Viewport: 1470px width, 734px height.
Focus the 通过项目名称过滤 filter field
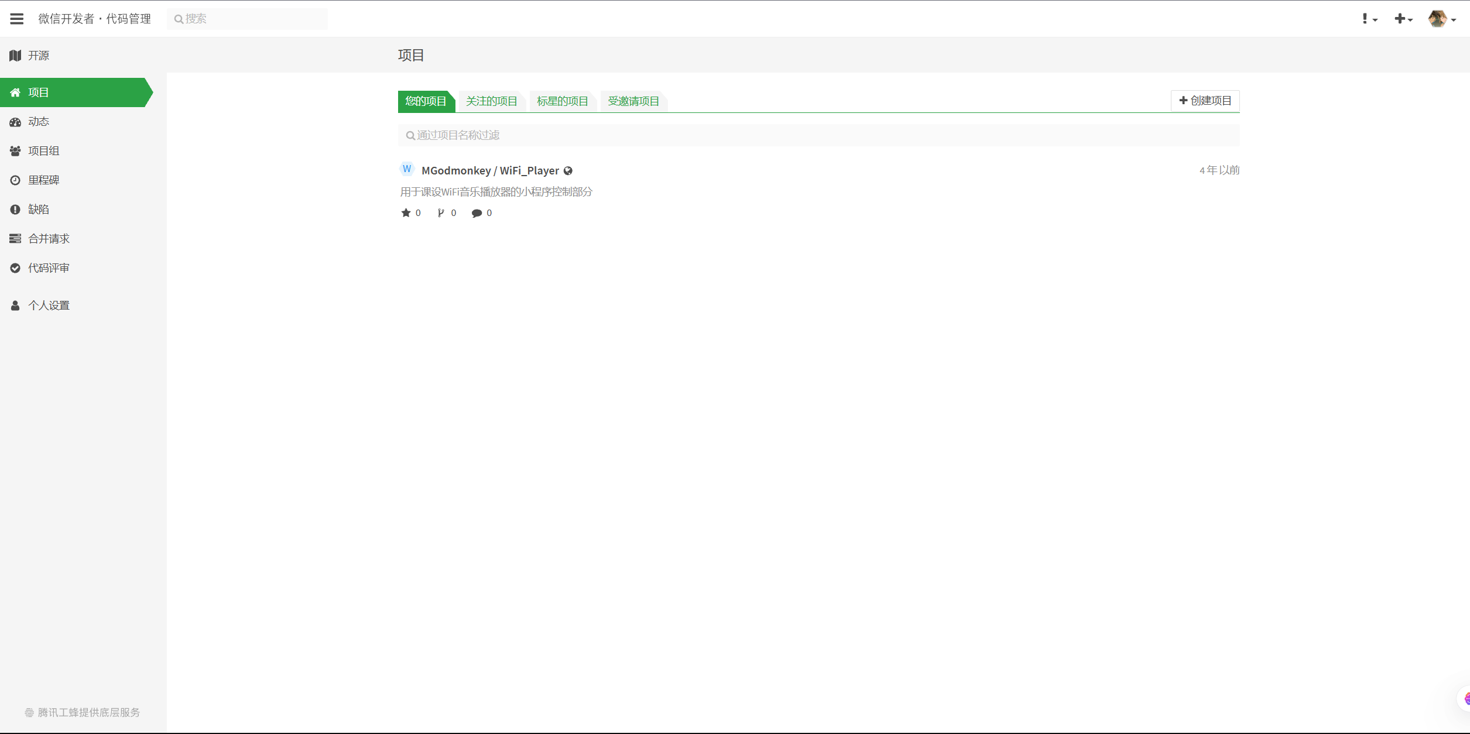[818, 135]
